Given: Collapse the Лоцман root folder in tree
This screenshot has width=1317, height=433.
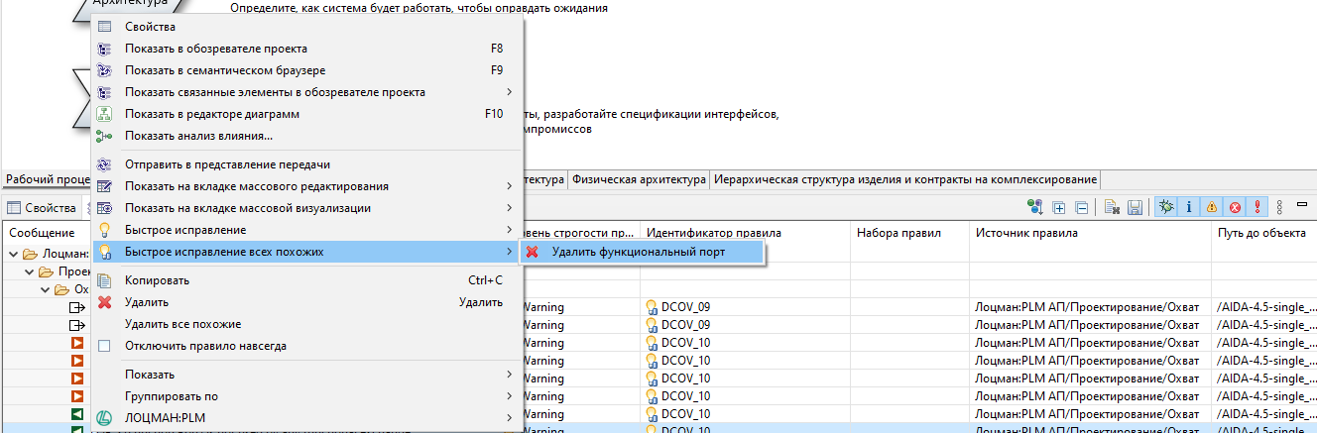Looking at the screenshot, I should pos(13,254).
